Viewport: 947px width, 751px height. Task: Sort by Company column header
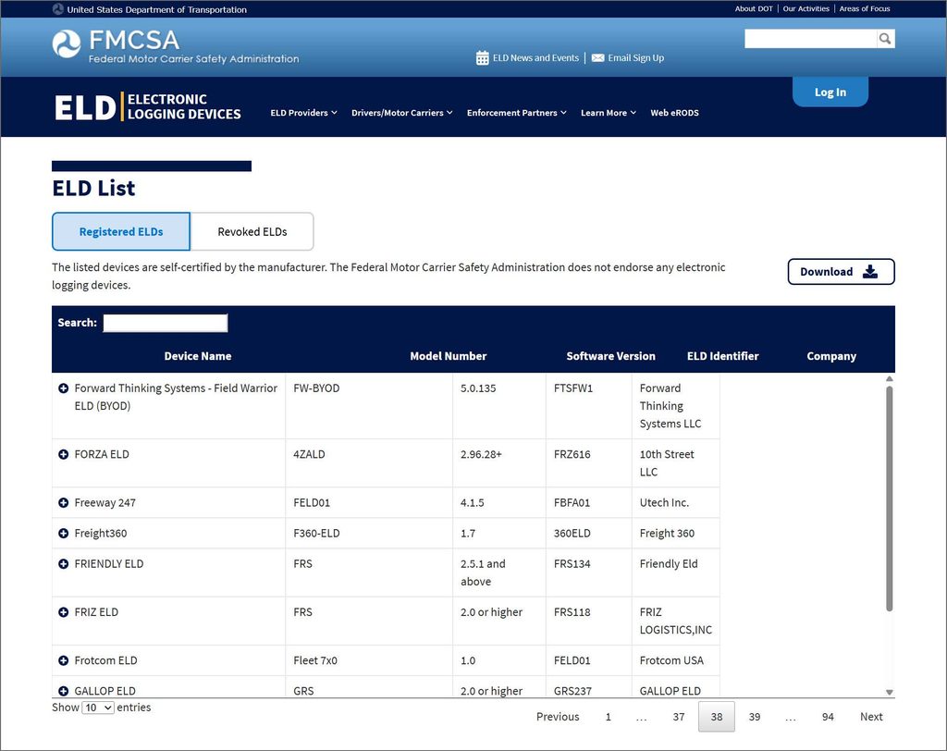pos(831,356)
